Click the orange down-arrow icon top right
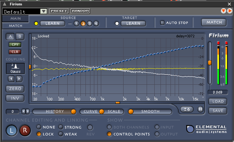The image size is (234, 142). (223, 11)
